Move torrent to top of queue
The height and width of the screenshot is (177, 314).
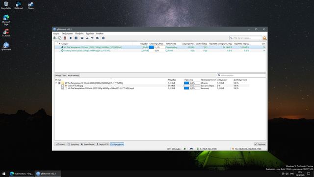point(82,38)
